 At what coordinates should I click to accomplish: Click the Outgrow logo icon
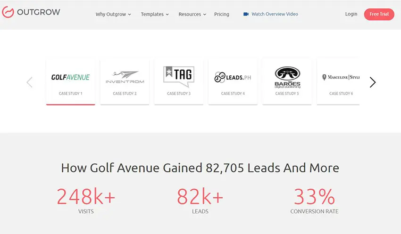coord(8,12)
